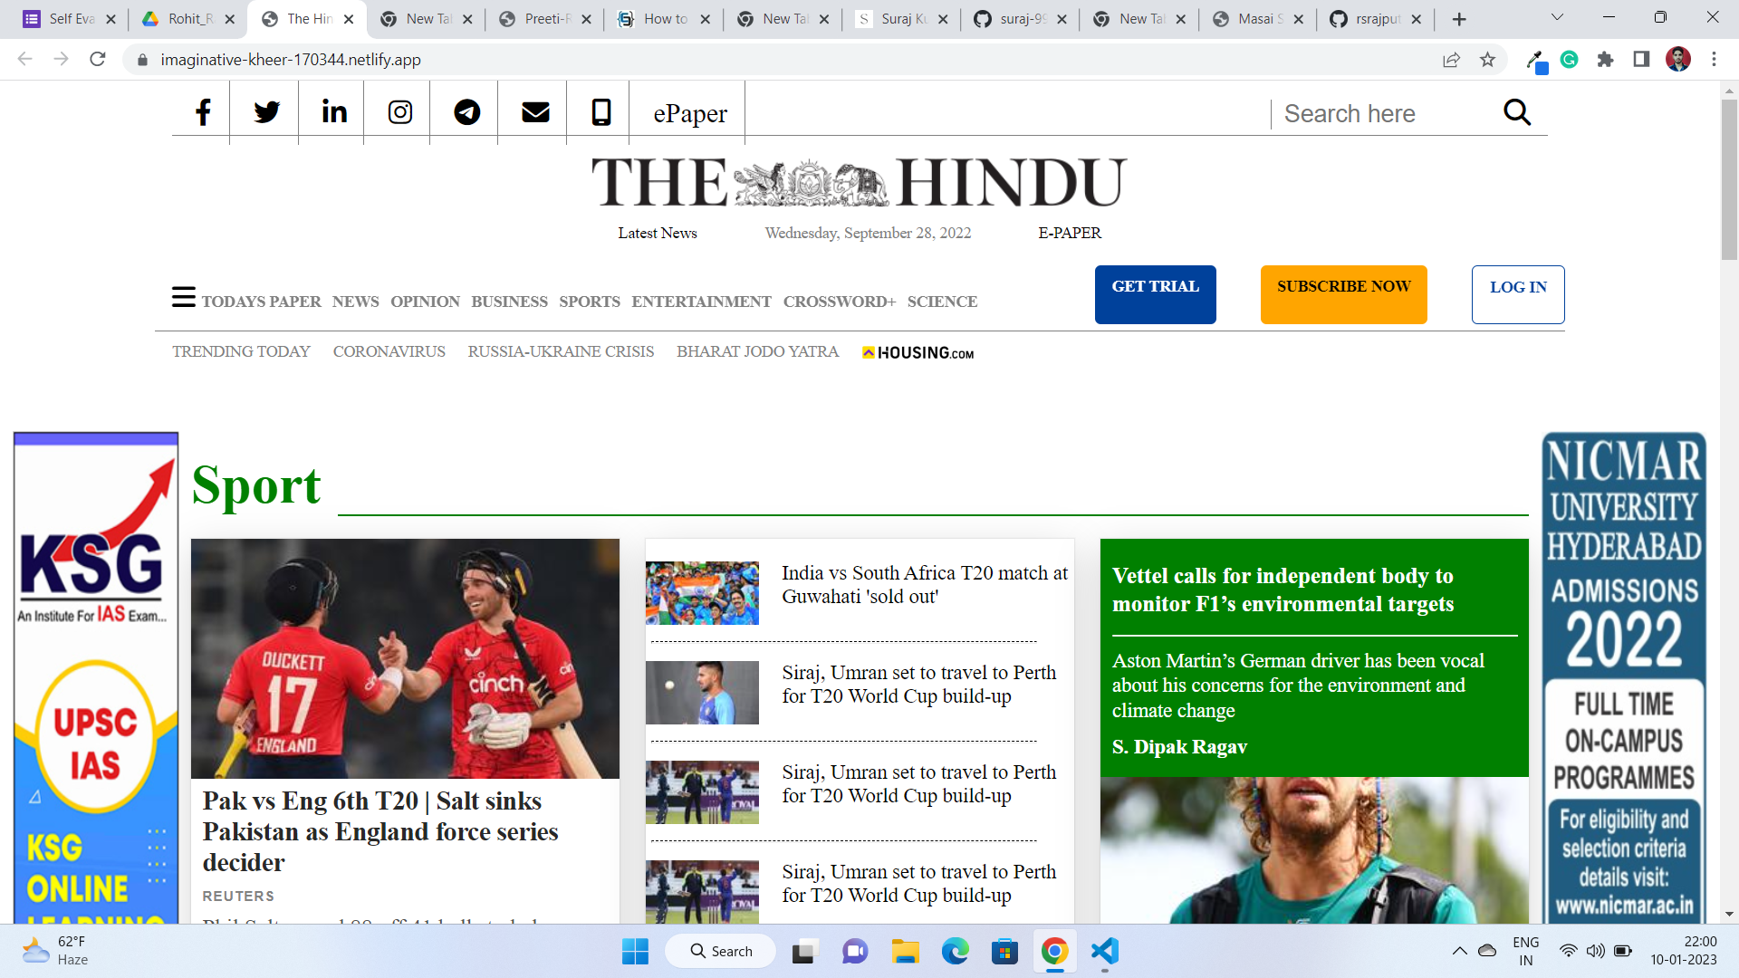The width and height of the screenshot is (1739, 978).
Task: Open the Chrome tab search chevron
Action: click(x=1558, y=18)
